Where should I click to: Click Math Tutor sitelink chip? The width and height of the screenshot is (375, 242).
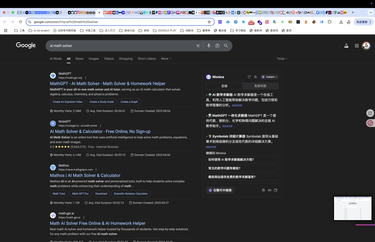pyautogui.click(x=59, y=194)
